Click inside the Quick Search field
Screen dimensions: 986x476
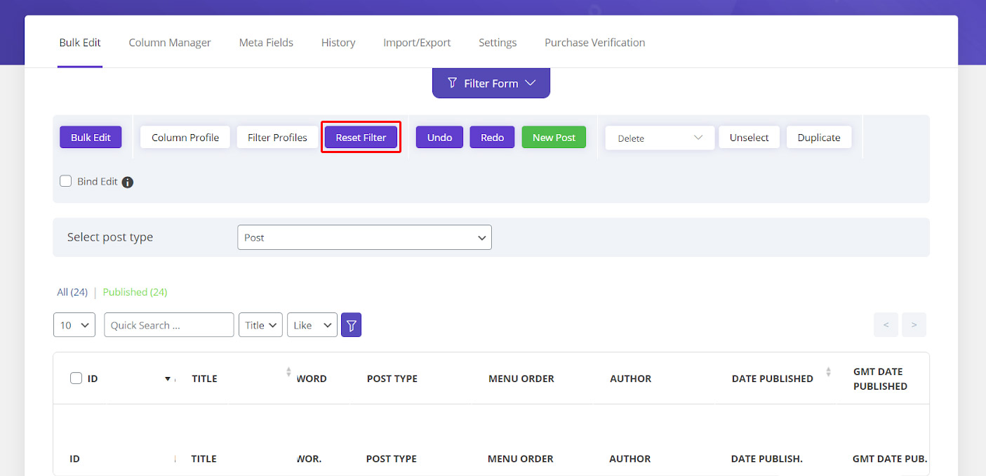[168, 324]
